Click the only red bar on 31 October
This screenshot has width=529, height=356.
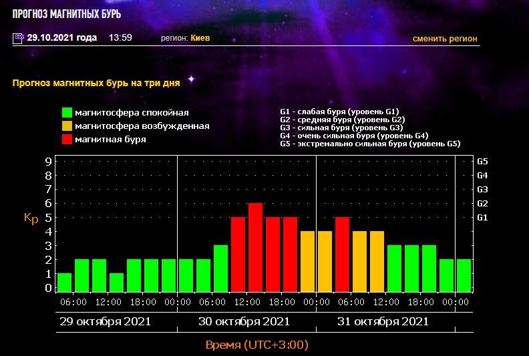click(342, 254)
